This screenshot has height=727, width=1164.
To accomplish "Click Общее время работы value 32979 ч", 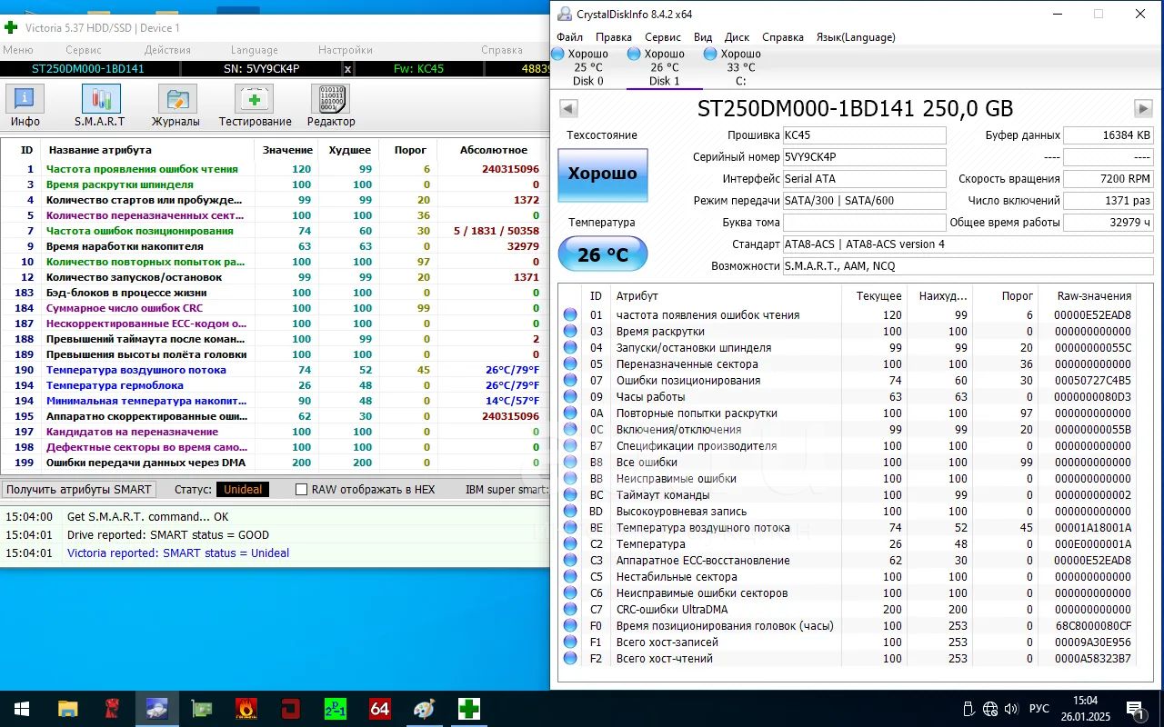I will pos(1109,223).
